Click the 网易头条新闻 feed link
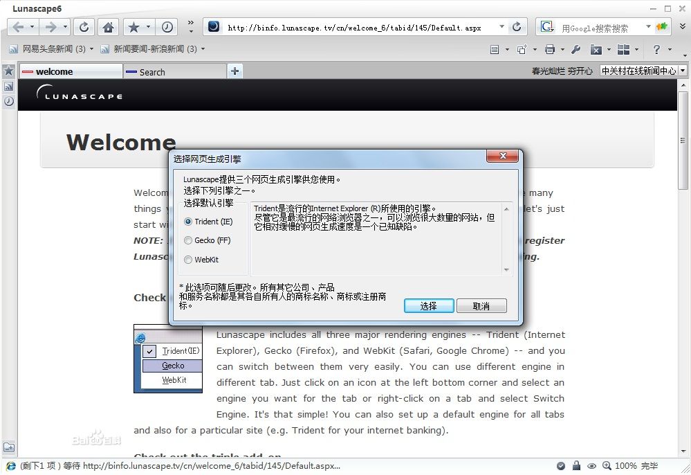This screenshot has width=691, height=475. [x=48, y=49]
